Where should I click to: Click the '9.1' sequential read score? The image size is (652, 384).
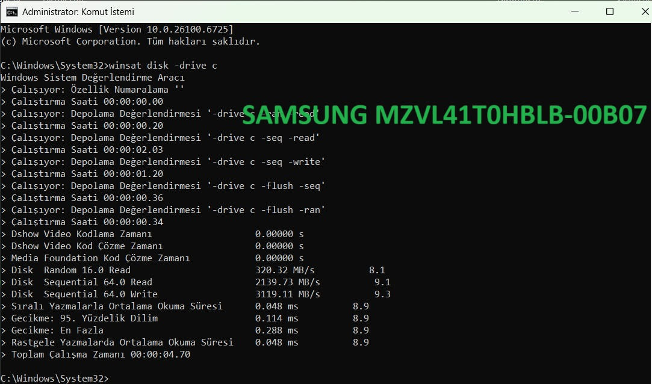382,282
